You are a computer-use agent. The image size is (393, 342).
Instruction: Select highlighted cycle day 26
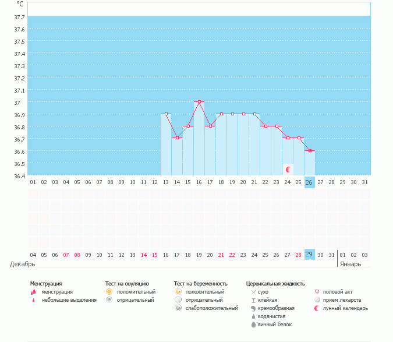click(309, 182)
